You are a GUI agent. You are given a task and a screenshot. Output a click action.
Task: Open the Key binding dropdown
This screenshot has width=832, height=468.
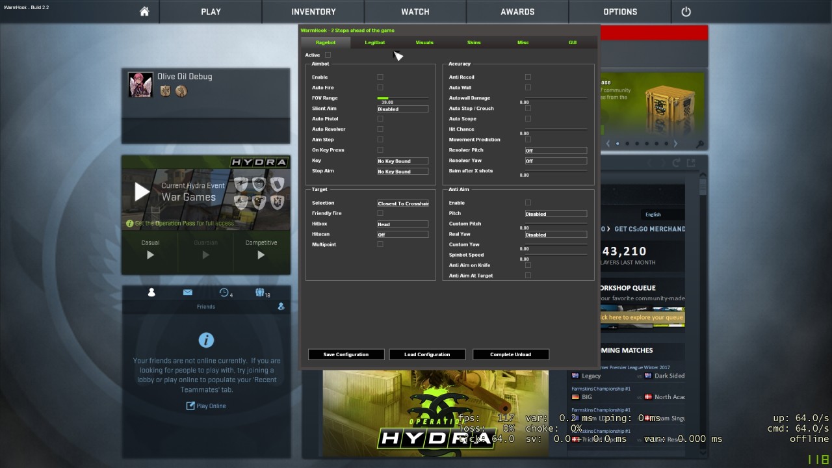(x=403, y=161)
